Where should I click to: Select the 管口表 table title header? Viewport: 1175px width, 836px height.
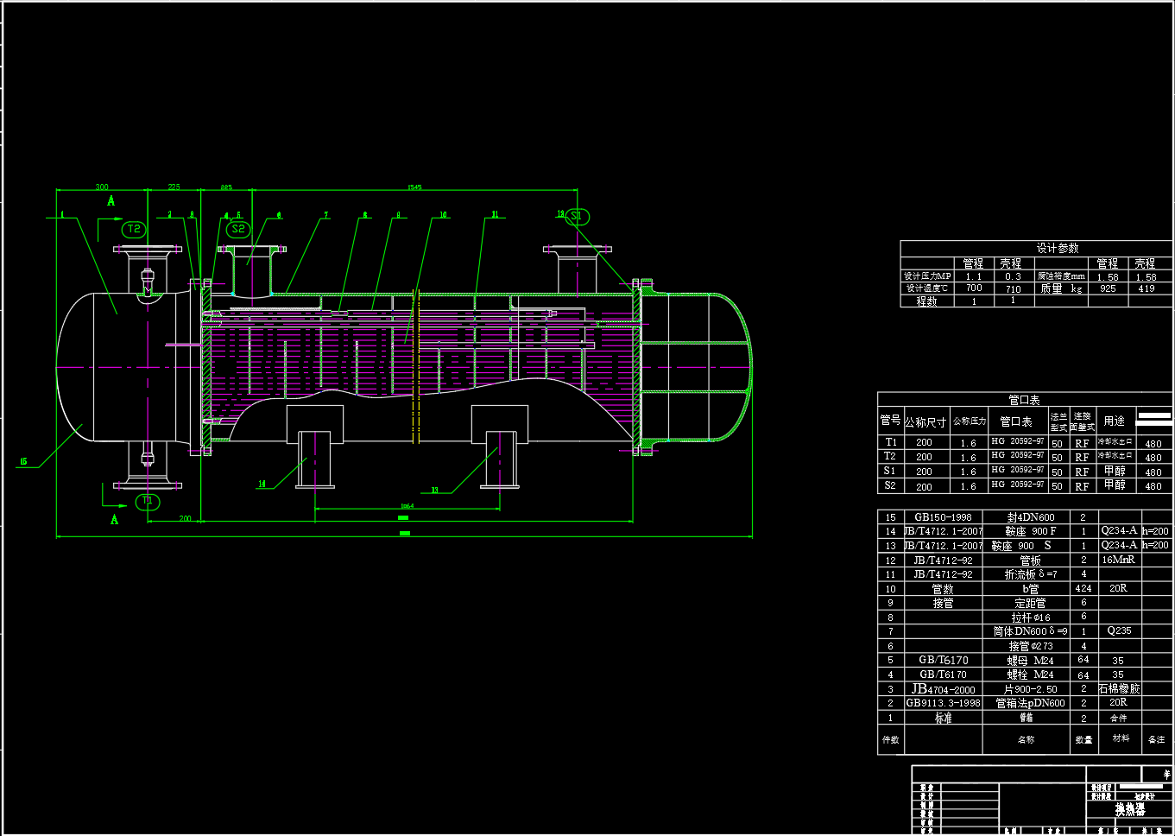click(1024, 400)
